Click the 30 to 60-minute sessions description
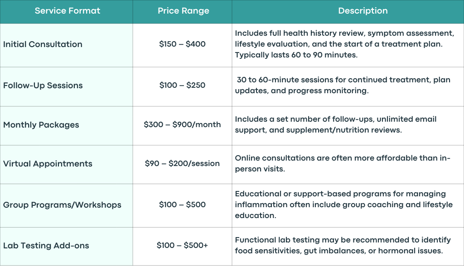Screen dimensions: 464x266 (343, 85)
